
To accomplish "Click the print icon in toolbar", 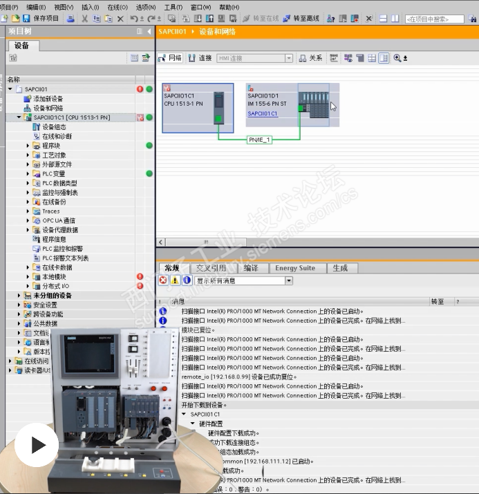I will (71, 19).
